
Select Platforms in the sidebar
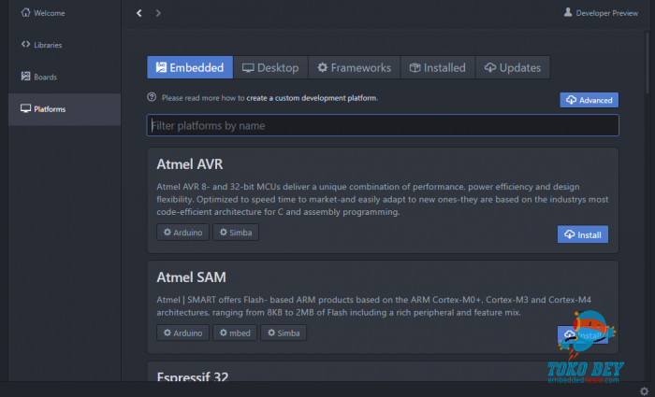click(x=49, y=109)
